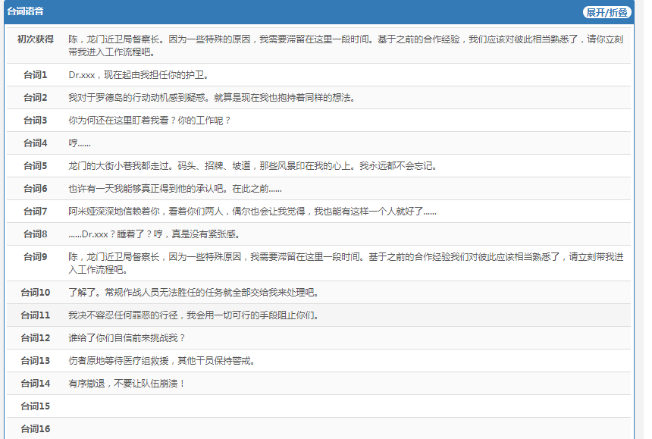Image resolution: width=652 pixels, height=439 pixels.
Task: Click the 台词11 row label
Action: pos(35,315)
